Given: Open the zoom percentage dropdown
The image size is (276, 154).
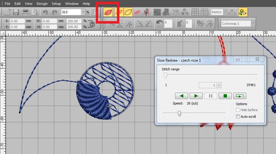Looking at the screenshot, I should tap(83, 12).
